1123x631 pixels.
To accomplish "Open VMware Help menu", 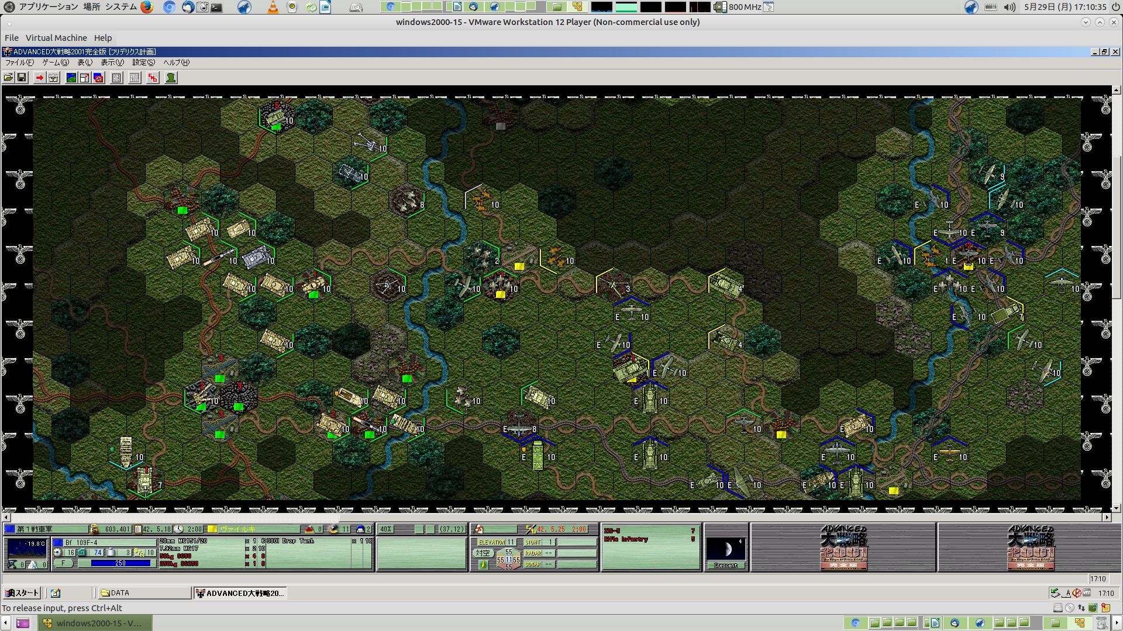I will [x=103, y=38].
